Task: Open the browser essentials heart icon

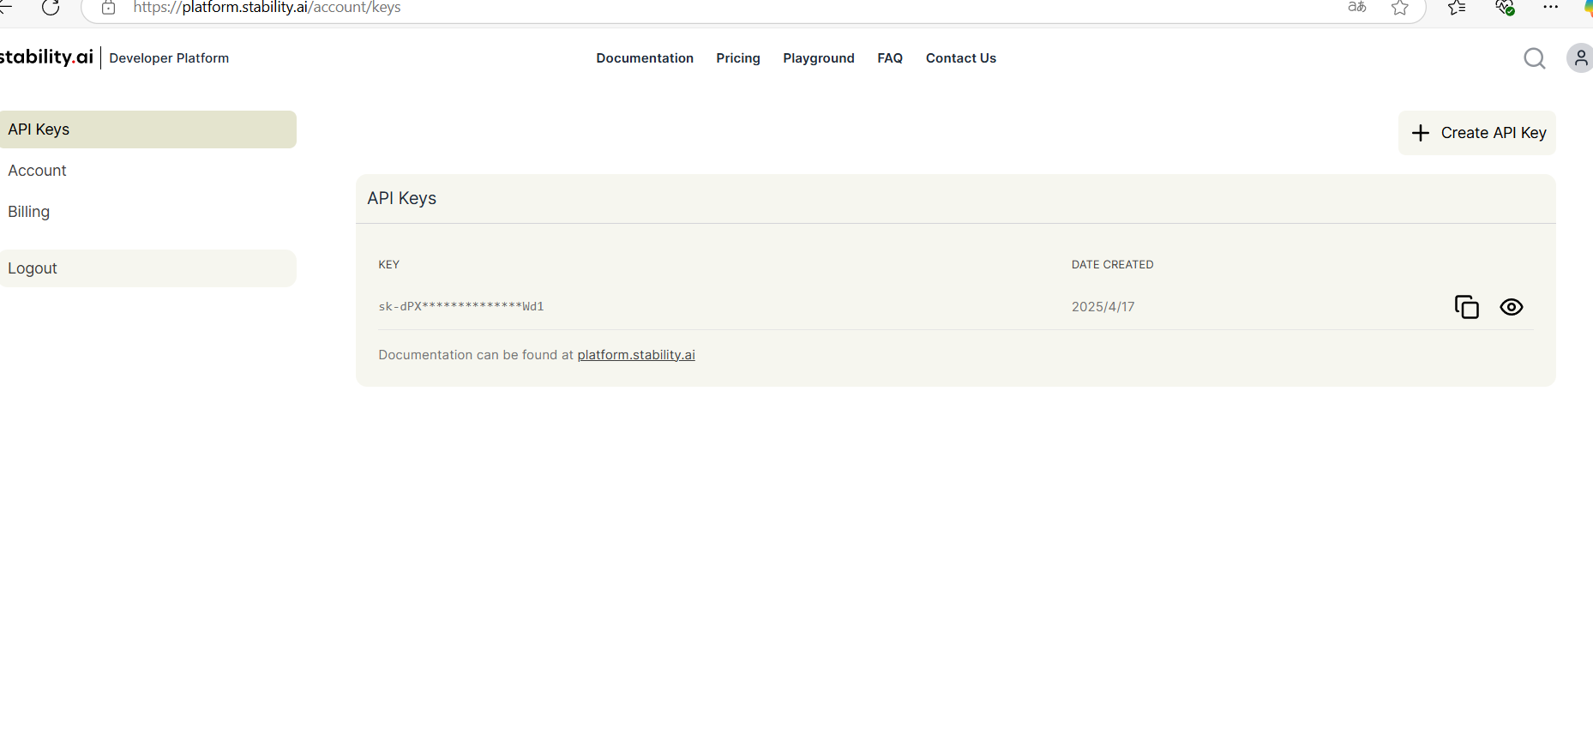Action: (1505, 8)
